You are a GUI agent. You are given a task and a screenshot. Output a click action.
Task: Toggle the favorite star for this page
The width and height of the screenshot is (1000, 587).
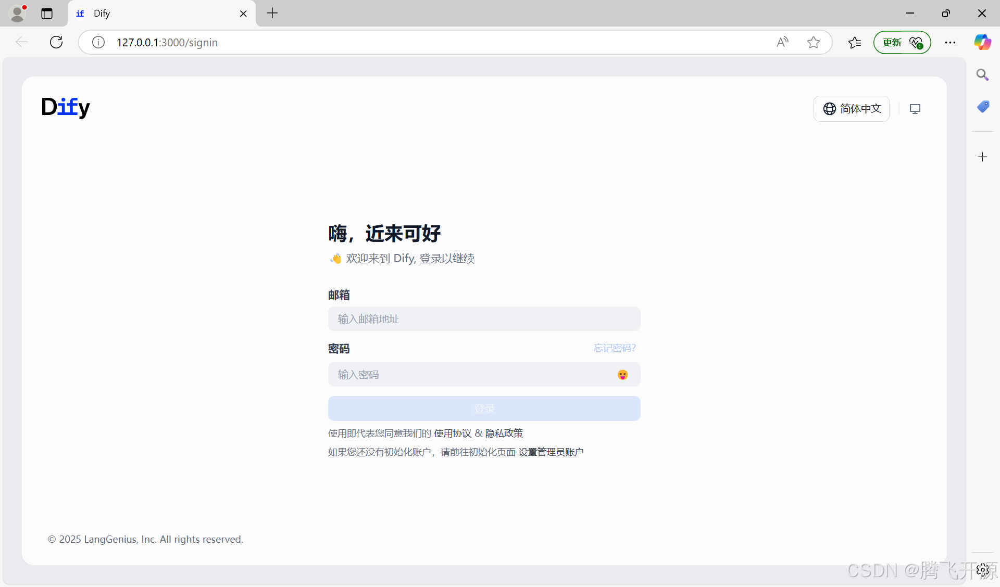click(x=814, y=42)
